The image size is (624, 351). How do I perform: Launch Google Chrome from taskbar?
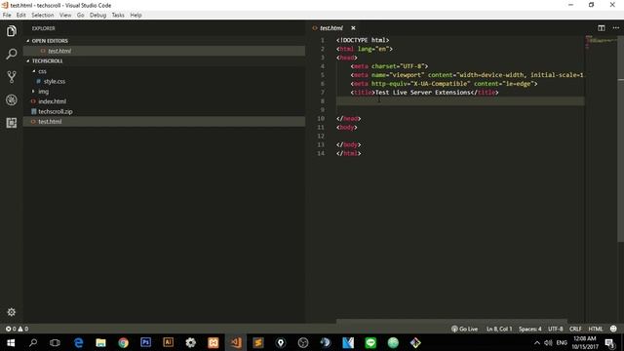tap(124, 342)
